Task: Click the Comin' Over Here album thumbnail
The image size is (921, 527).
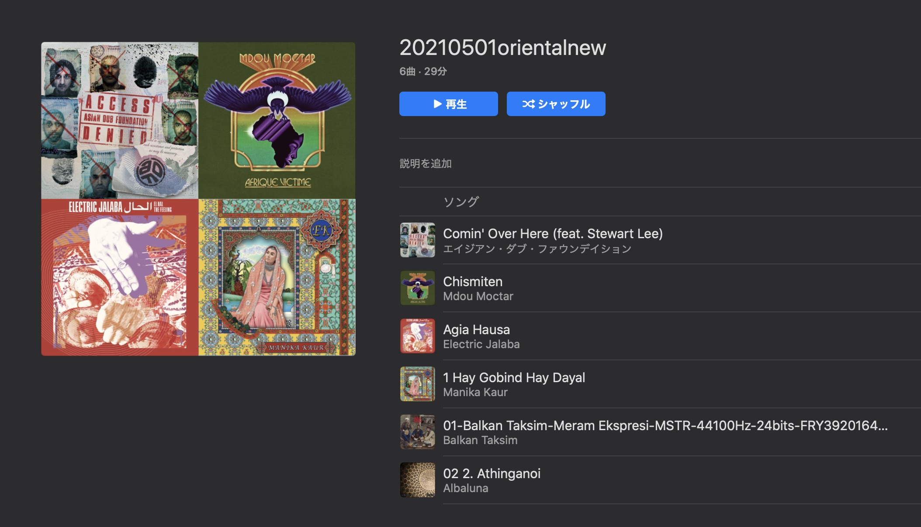Action: coord(417,240)
